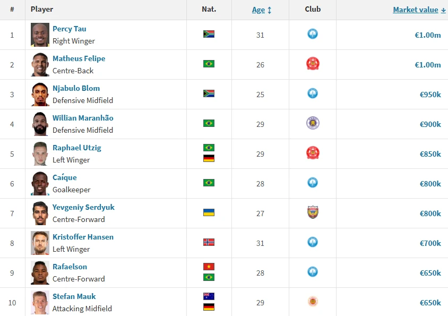Viewport: 448px width, 316px height.
Task: Click Percy Tau's club crest icon
Action: pyautogui.click(x=313, y=34)
